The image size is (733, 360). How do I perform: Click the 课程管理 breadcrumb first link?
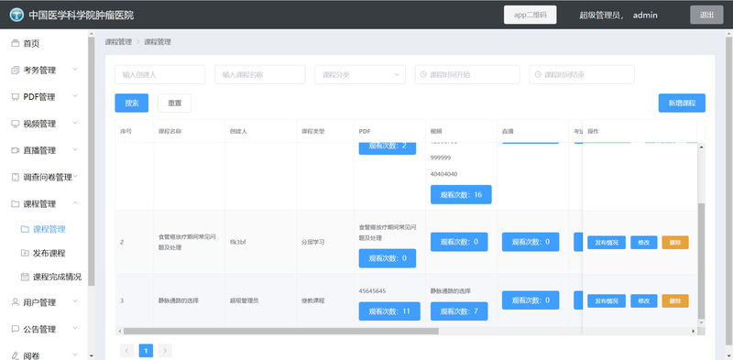(x=118, y=42)
